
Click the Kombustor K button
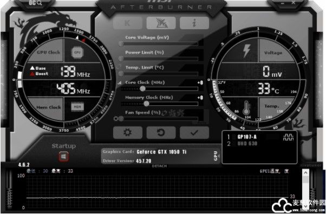(128, 23)
